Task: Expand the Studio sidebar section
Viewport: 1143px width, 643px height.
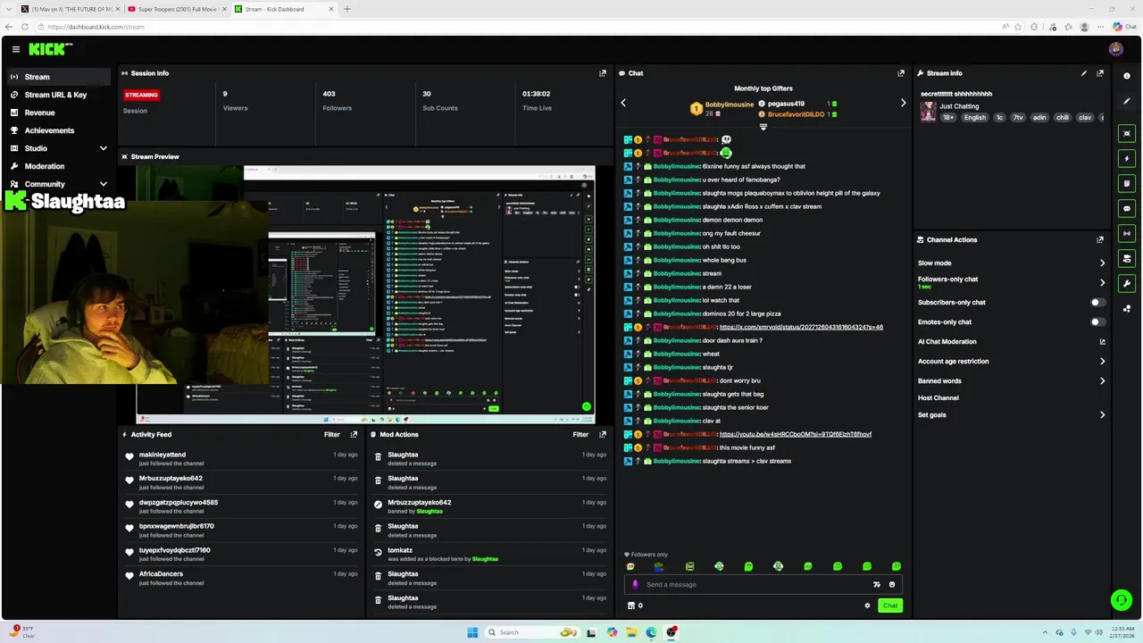Action: [x=103, y=148]
